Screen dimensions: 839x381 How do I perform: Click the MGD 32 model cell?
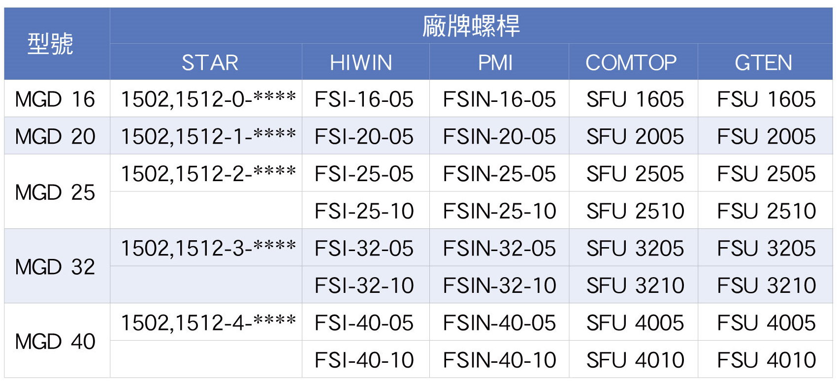tap(55, 267)
